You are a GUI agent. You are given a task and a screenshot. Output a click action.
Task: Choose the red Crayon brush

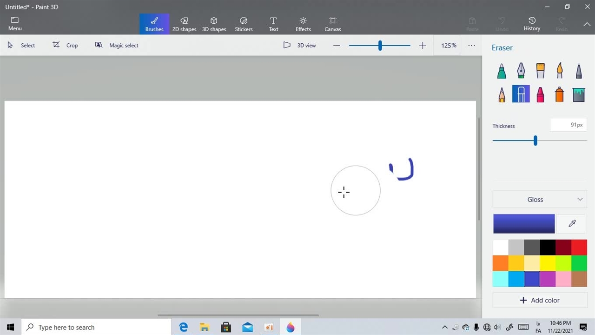540,94
